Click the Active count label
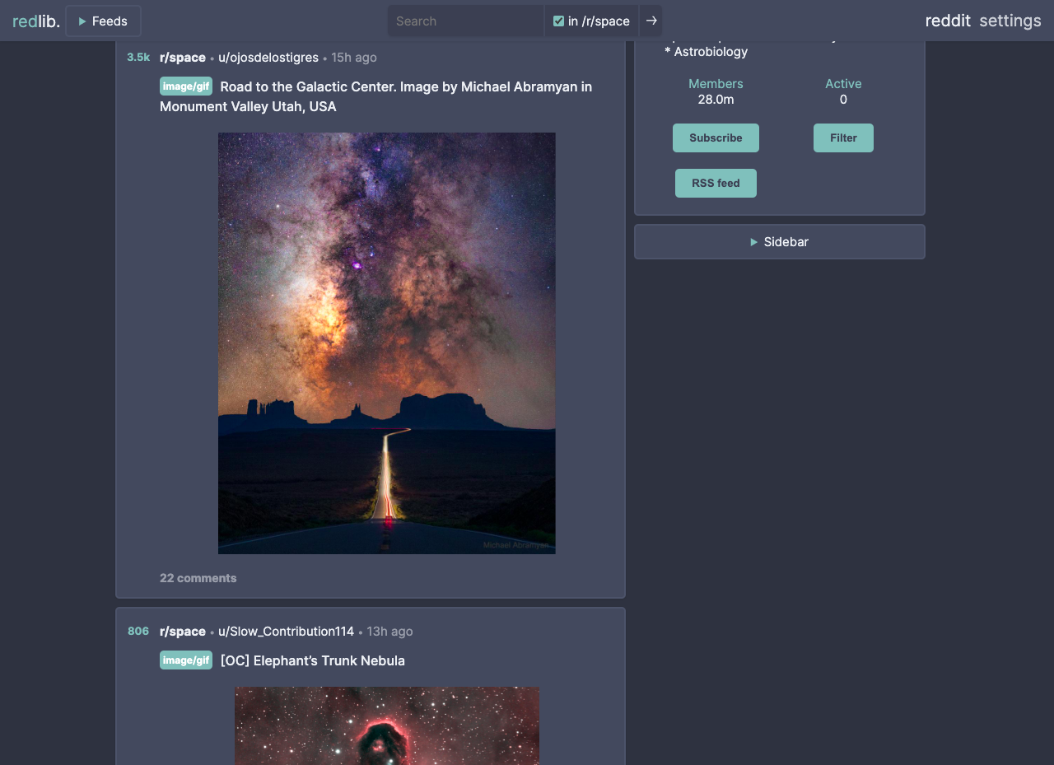The height and width of the screenshot is (765, 1054). coord(843,84)
